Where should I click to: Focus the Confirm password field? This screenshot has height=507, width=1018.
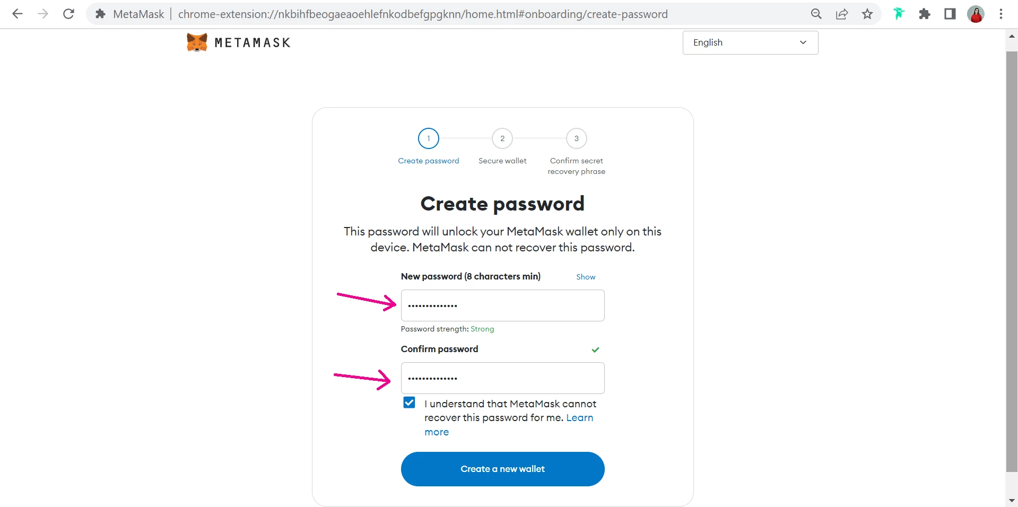[502, 378]
